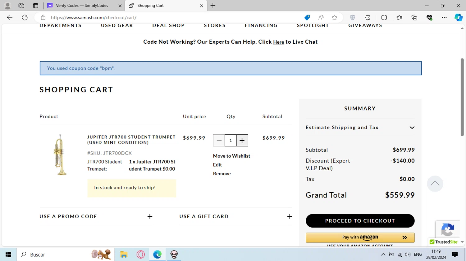This screenshot has height=261, width=466.
Task: Pay with Amazon button
Action: (x=360, y=237)
